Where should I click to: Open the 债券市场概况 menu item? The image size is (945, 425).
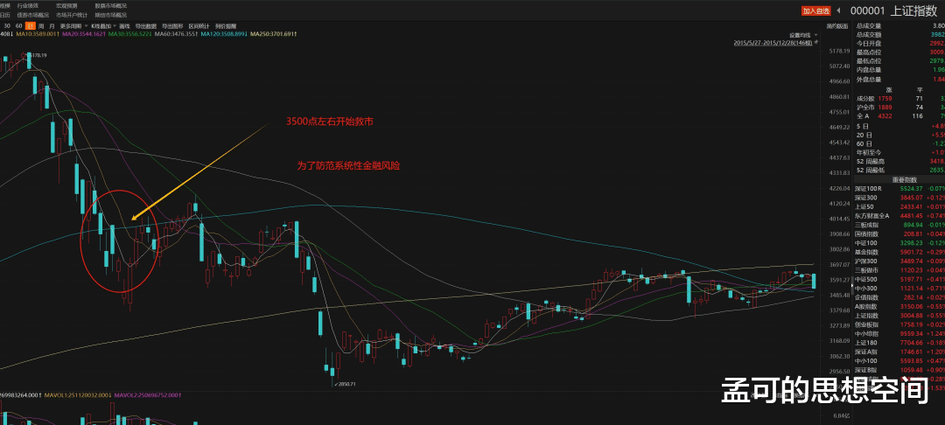33,15
